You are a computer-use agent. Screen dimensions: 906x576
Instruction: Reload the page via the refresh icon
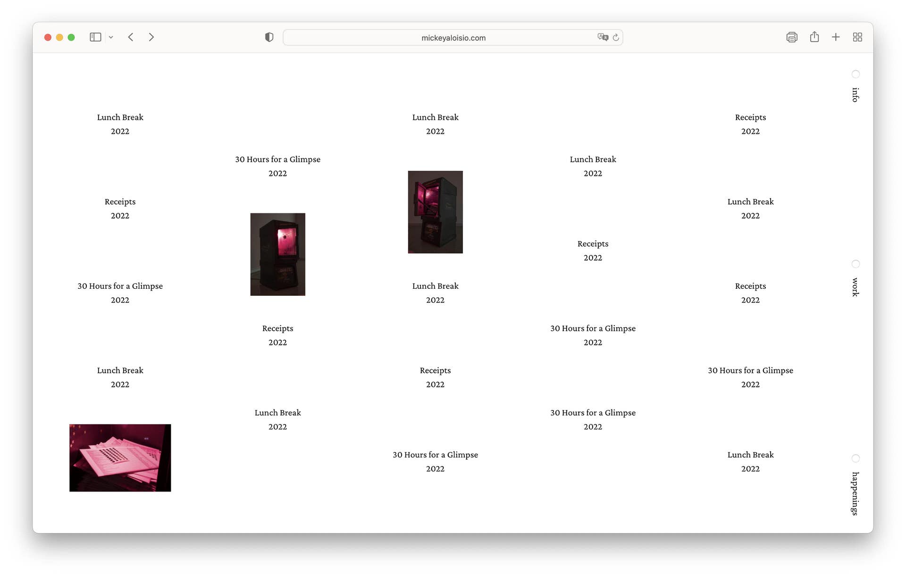click(x=616, y=37)
